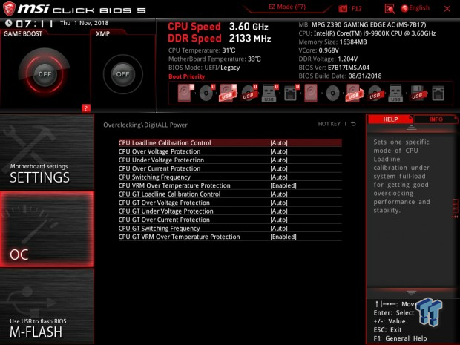Click the Memory Size: 16384MB text
The width and height of the screenshot is (460, 345).
[332, 42]
